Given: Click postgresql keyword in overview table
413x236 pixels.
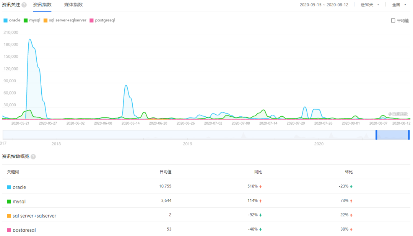Looking at the screenshot, I should coord(24,230).
